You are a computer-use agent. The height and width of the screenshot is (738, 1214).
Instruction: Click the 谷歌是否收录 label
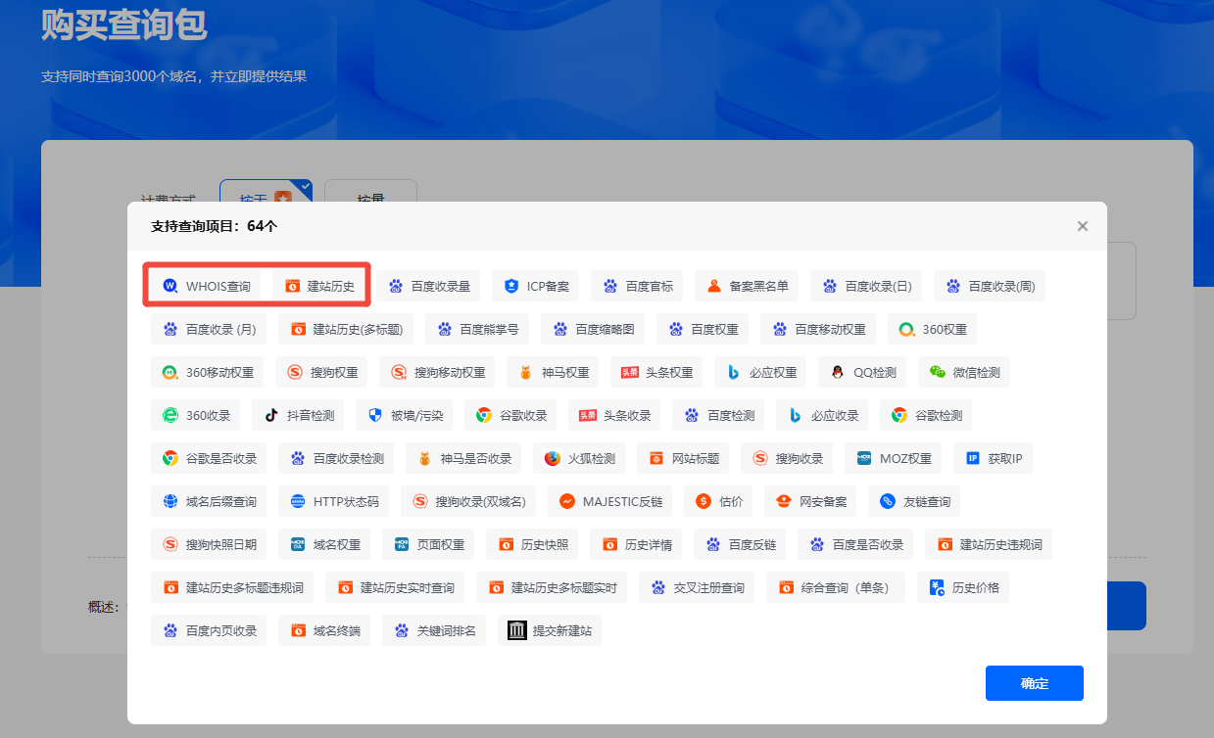click(221, 459)
